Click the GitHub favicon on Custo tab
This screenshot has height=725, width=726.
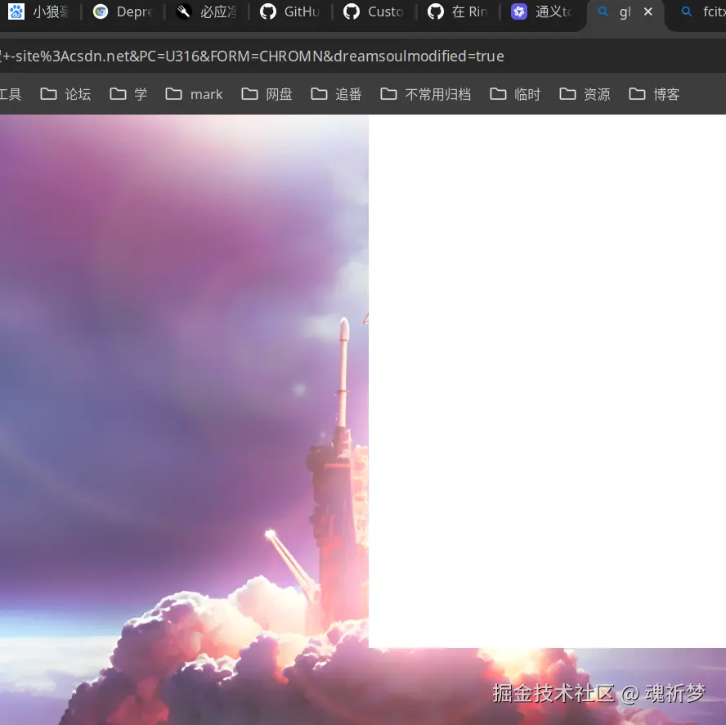coord(352,11)
